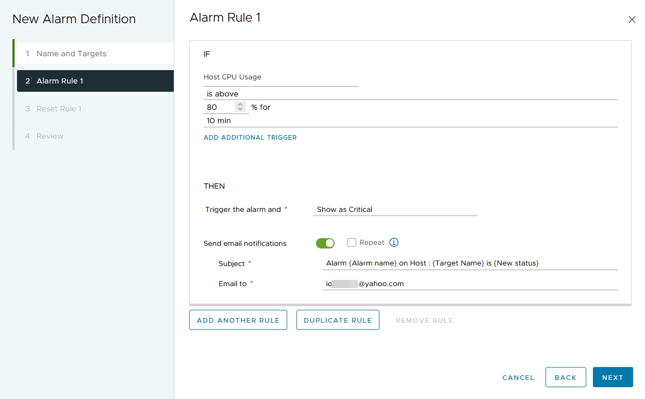645x399 pixels.
Task: Click the ADD ANOTHER RULE button
Action: pyautogui.click(x=238, y=320)
